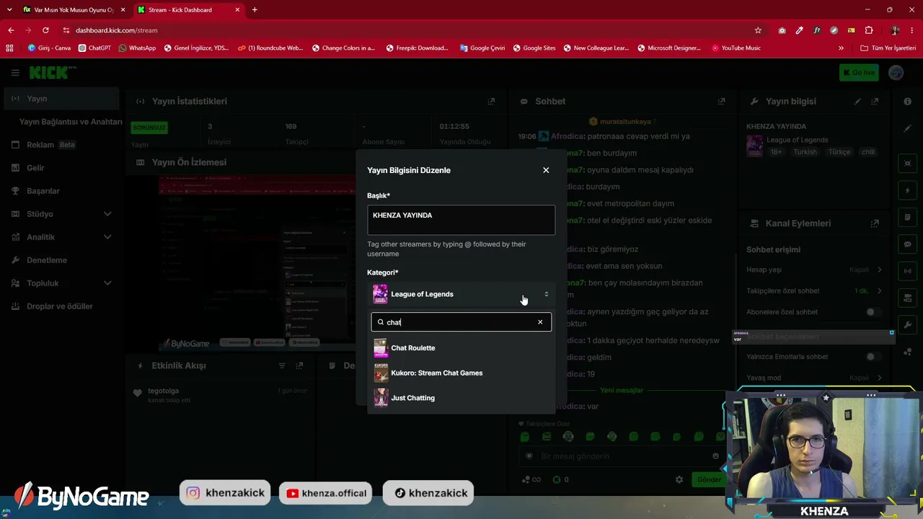Open YouTube Music bookmark

pos(736,48)
